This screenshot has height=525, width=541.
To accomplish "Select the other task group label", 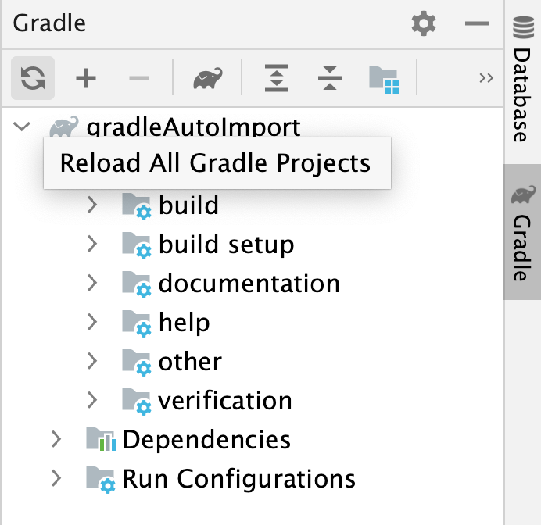I will (x=190, y=361).
